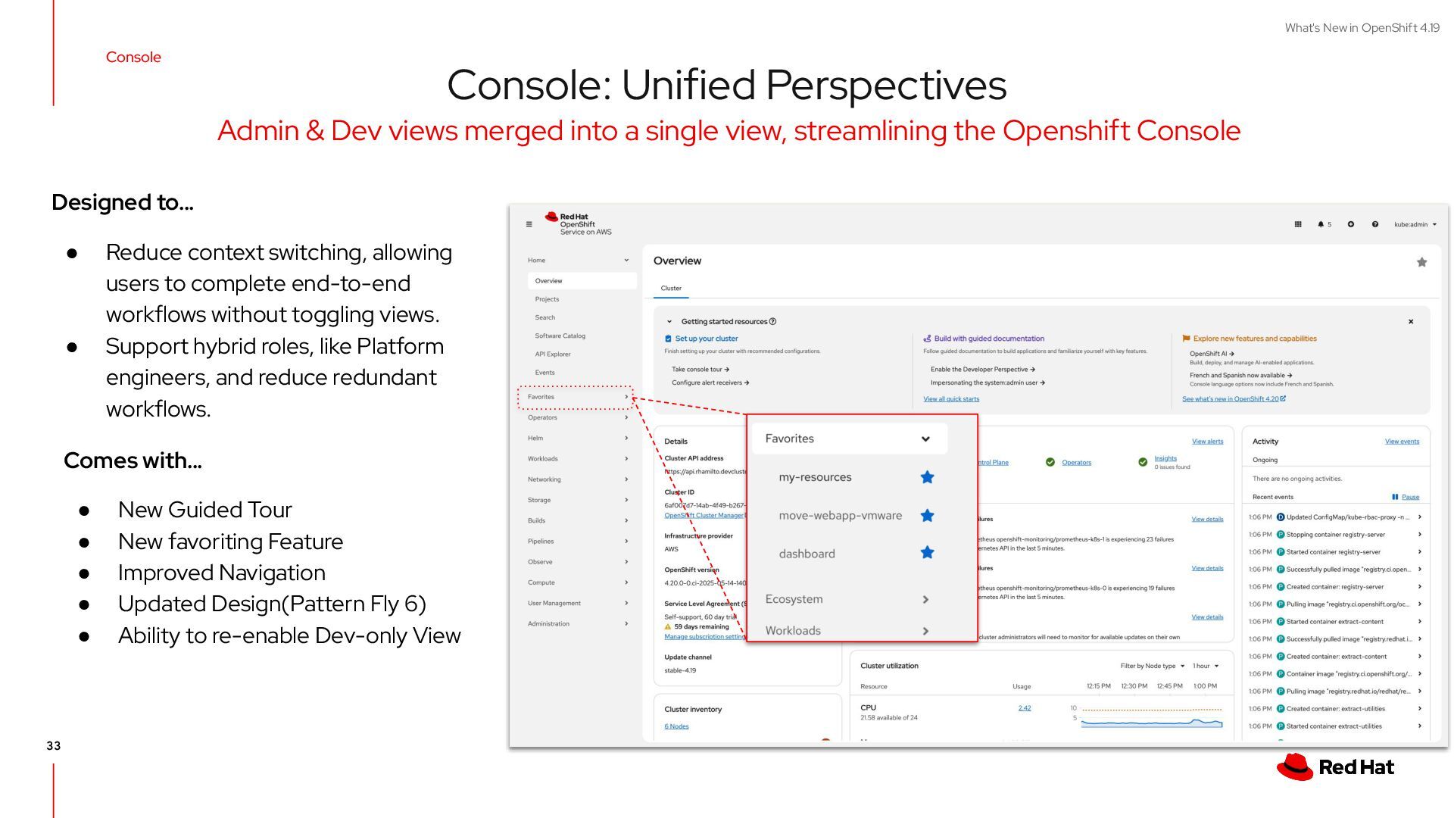The width and height of the screenshot is (1454, 818).
Task: Open Search in the sidebar
Action: point(544,317)
